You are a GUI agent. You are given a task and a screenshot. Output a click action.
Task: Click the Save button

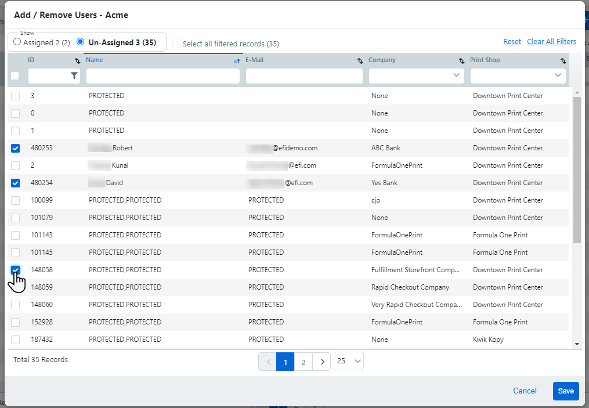pos(565,391)
